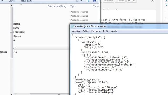Select the file ending in r.js

coord(15,52)
